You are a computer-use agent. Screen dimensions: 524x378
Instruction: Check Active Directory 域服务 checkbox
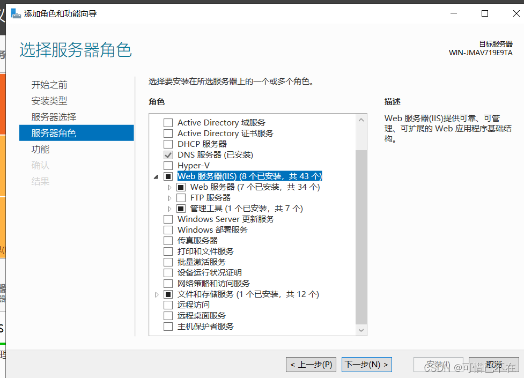pos(168,123)
